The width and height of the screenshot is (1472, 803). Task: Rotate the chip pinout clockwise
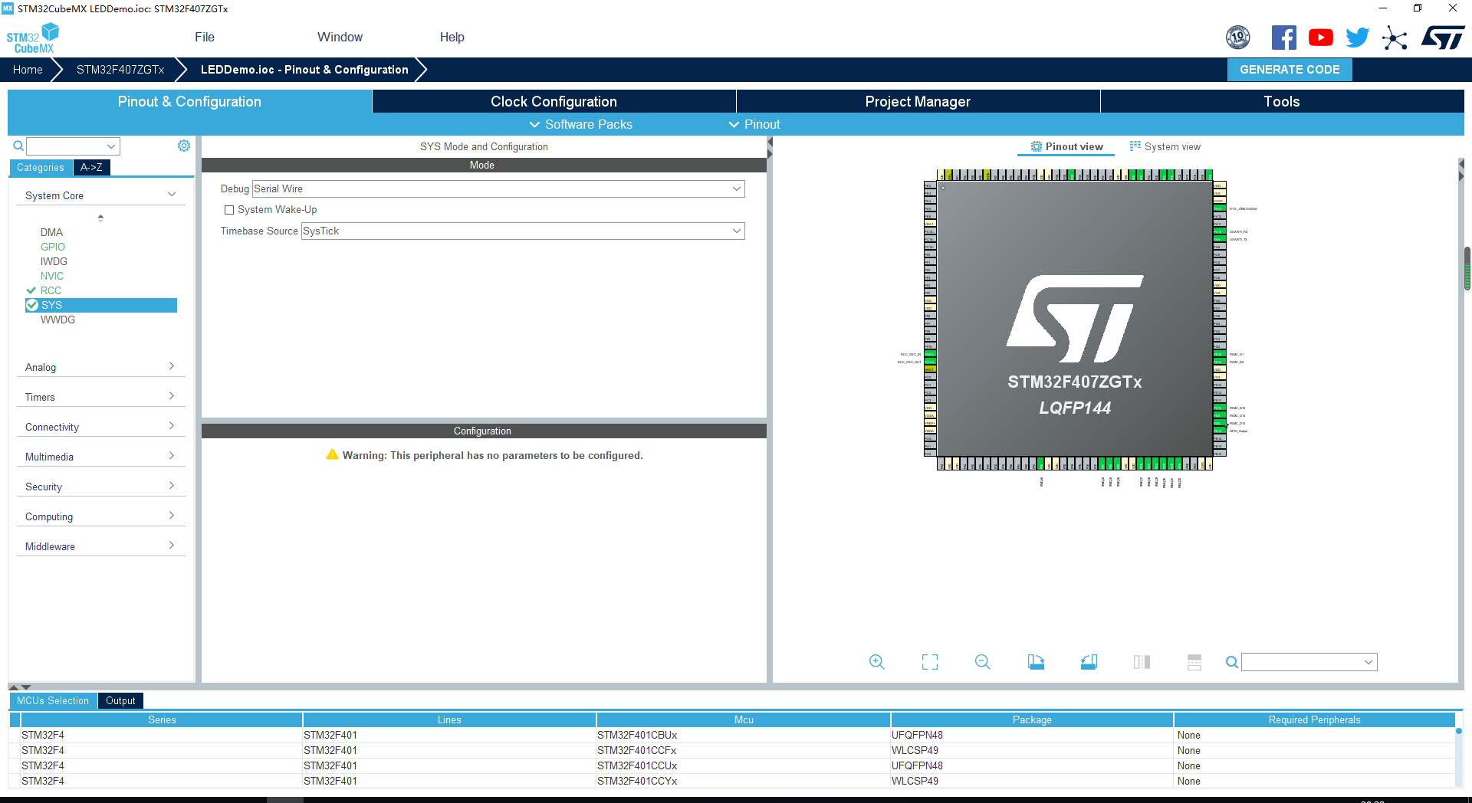1036,662
